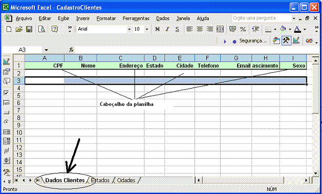Click the Merge and Center icon

pos(220,29)
